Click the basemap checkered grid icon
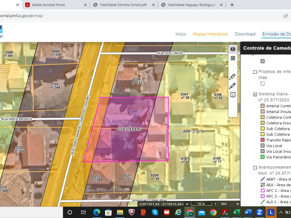Viewport: 291px width, 218px height. [x=233, y=58]
